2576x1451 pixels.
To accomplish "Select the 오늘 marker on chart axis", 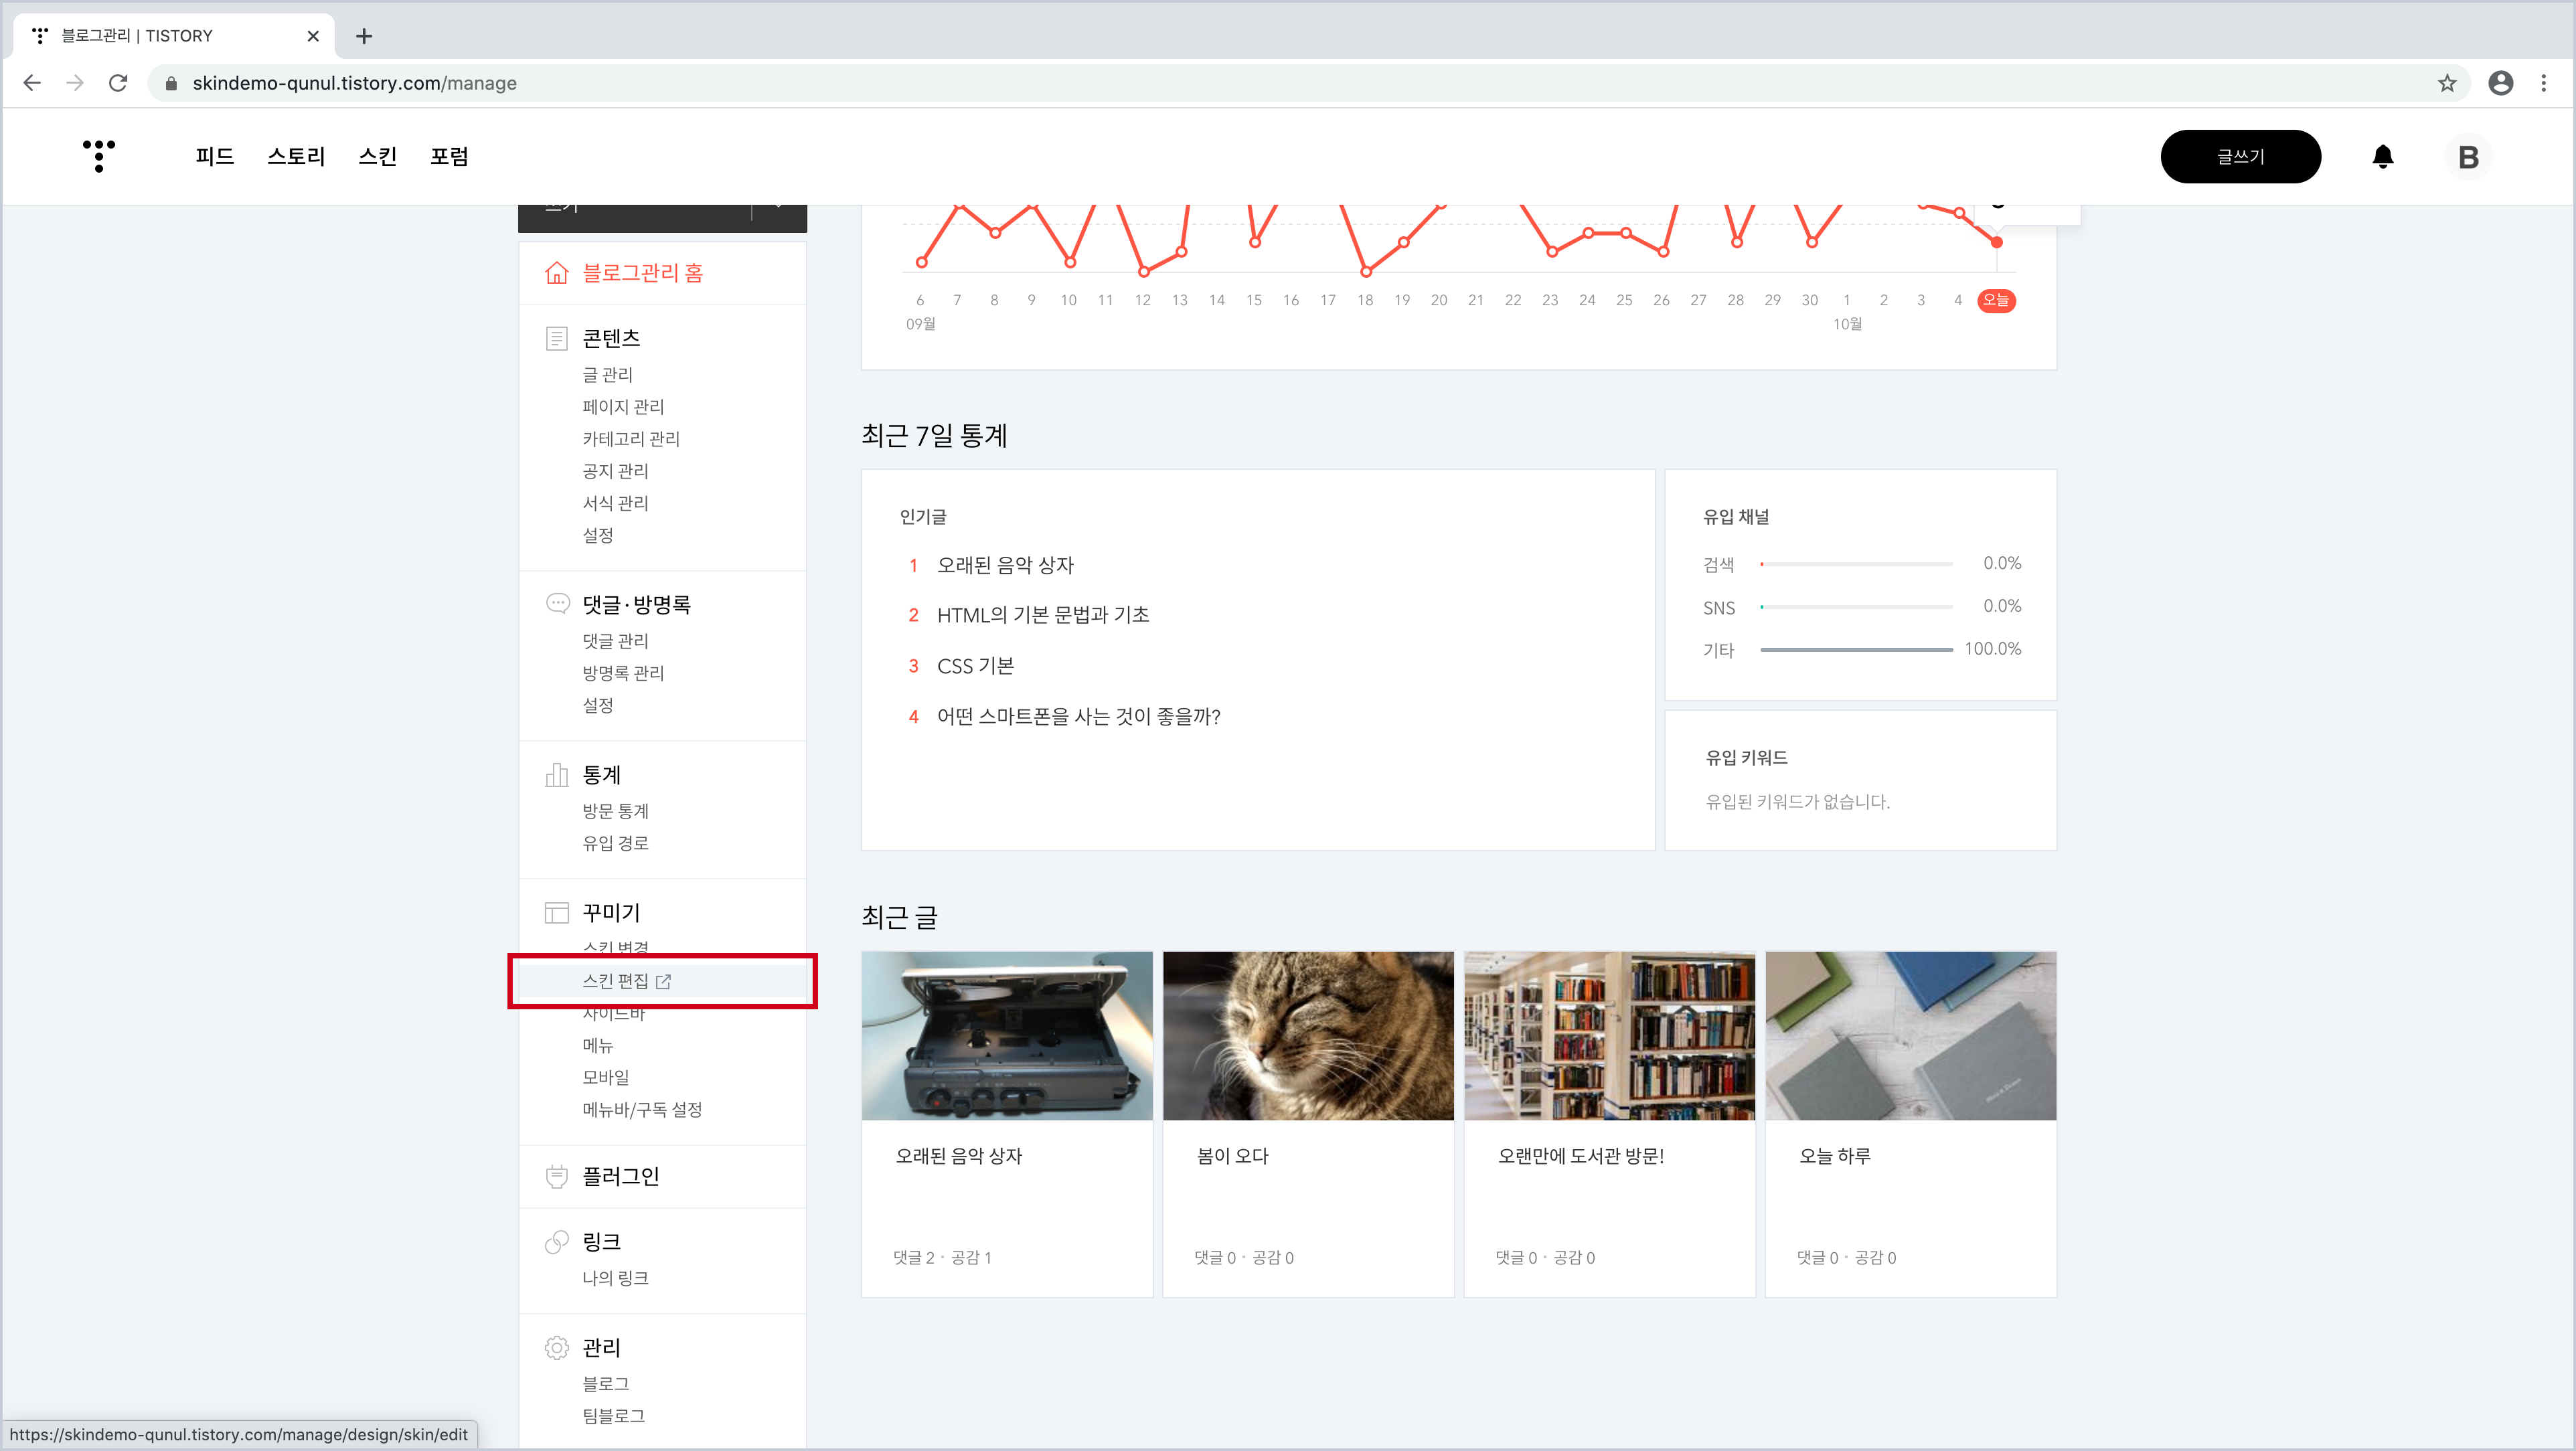I will (1996, 300).
